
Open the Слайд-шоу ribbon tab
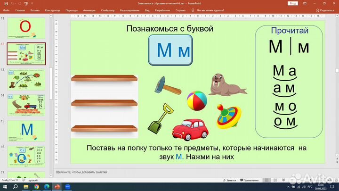pyautogui.click(x=107, y=10)
